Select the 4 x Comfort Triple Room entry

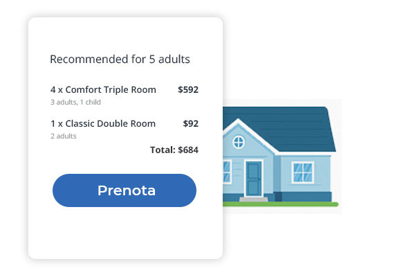[103, 90]
